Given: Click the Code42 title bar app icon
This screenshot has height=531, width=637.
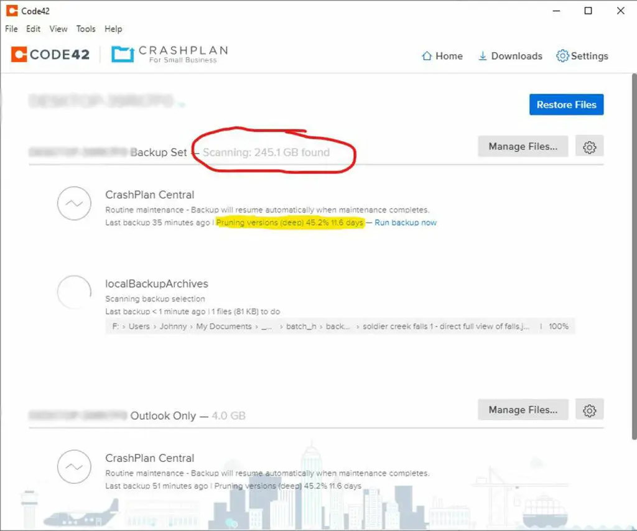Looking at the screenshot, I should pos(12,11).
